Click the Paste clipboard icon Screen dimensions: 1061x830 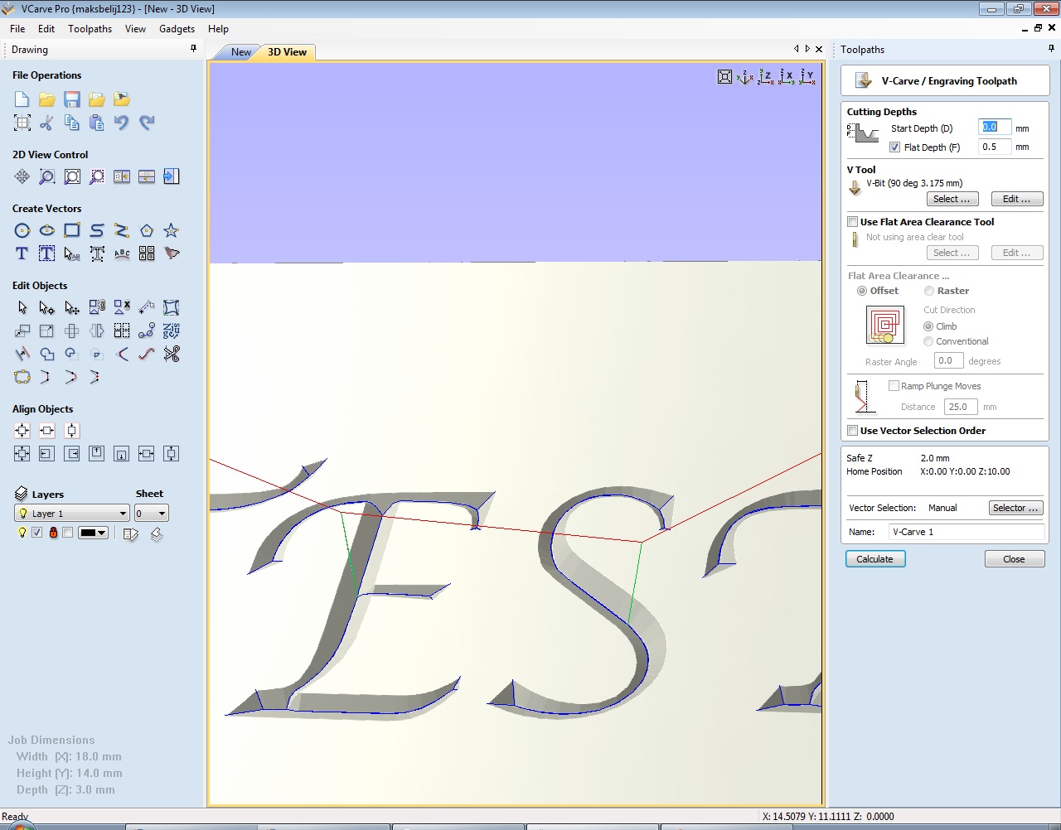tap(97, 123)
